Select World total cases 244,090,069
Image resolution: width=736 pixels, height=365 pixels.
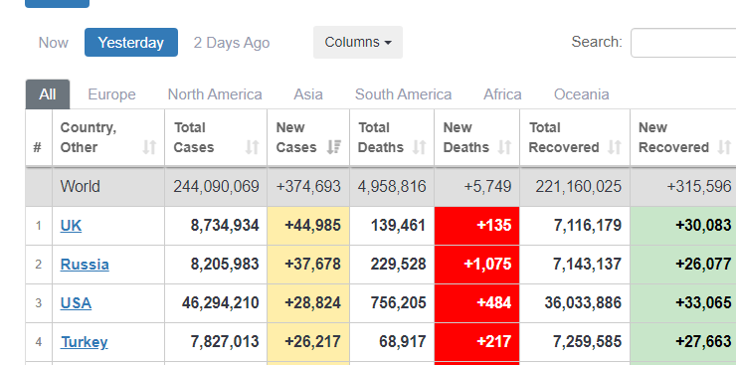[x=216, y=187]
